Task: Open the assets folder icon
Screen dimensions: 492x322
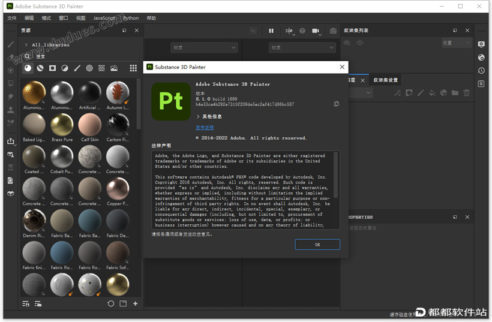Action: click(124, 303)
